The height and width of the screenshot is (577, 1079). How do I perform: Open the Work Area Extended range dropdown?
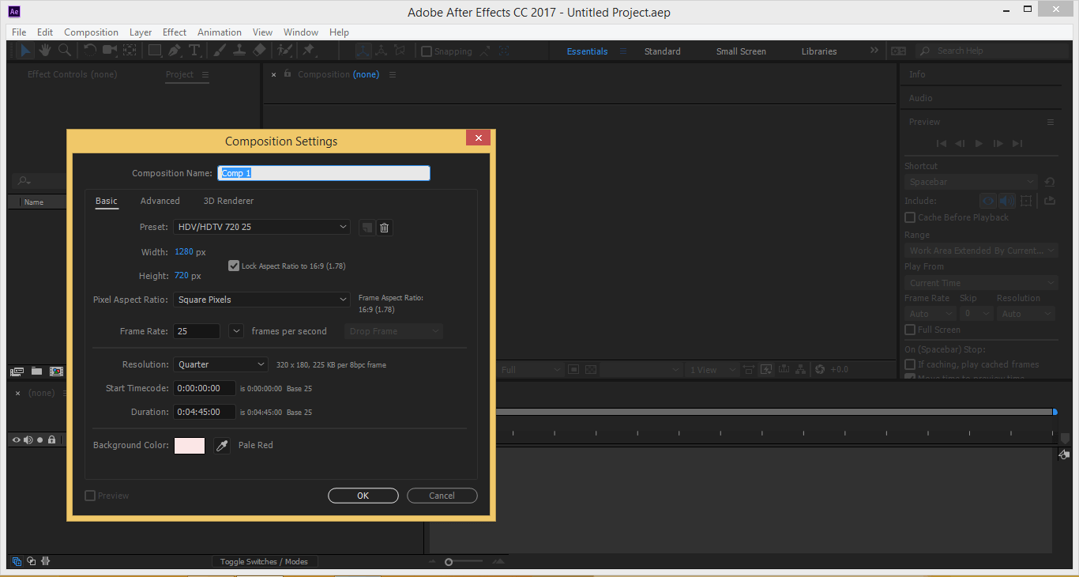981,251
